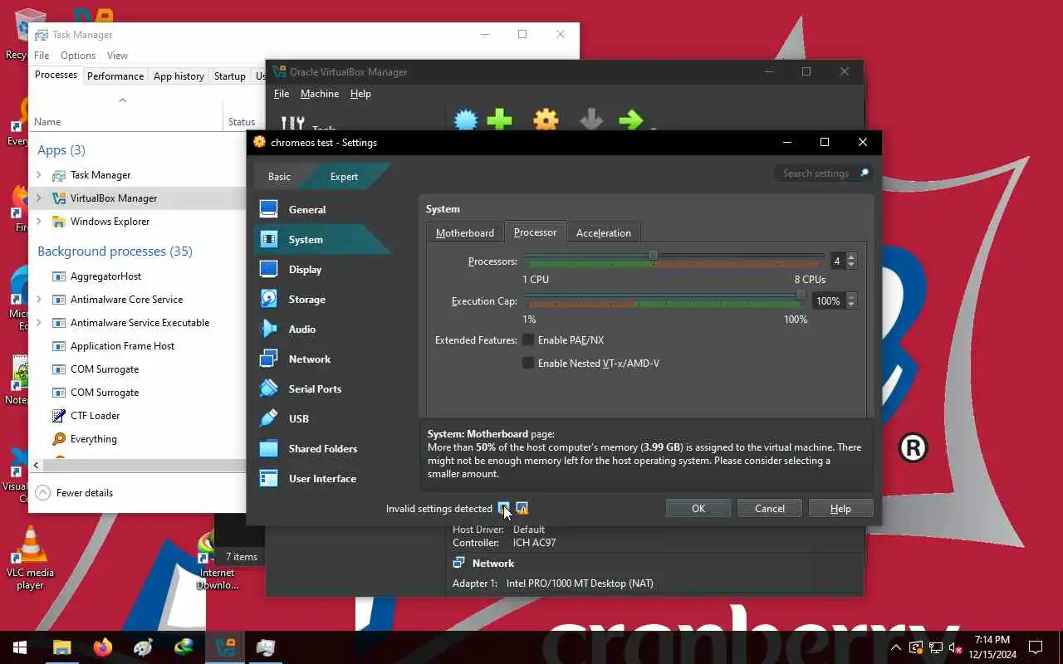
Task: Open the notification center icon in the tray
Action: tap(1036, 647)
